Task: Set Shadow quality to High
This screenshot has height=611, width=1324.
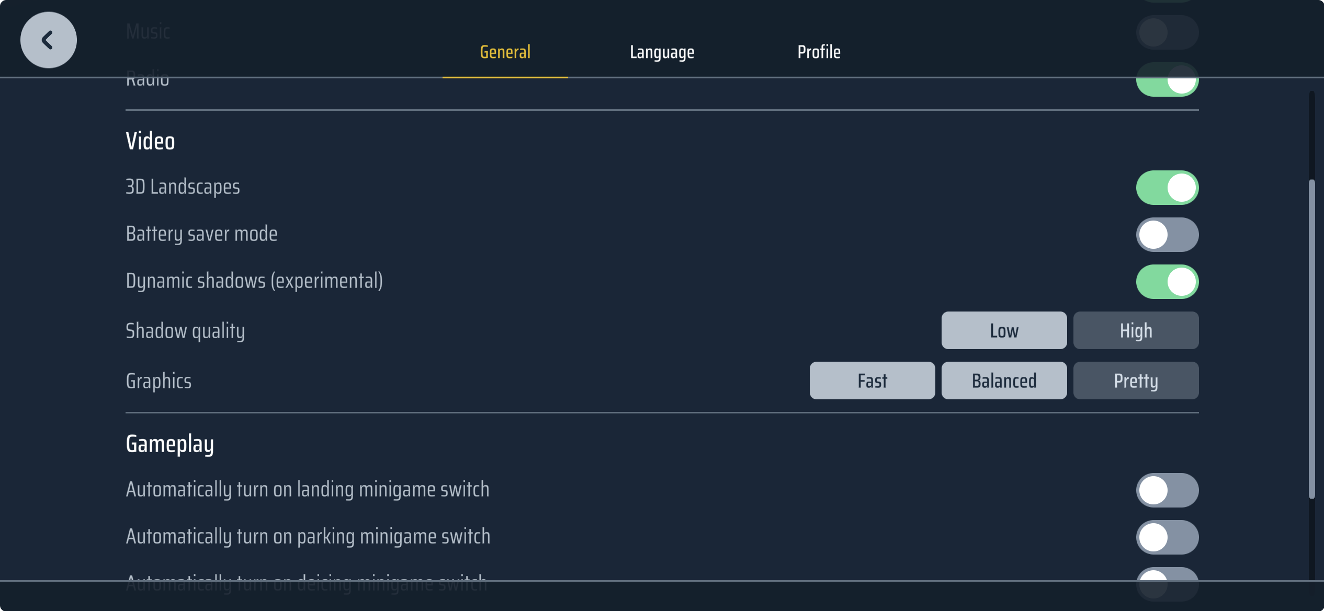Action: coord(1136,330)
